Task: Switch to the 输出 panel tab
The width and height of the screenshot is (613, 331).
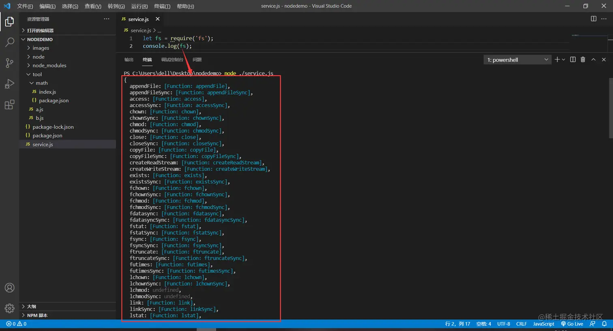Action: pyautogui.click(x=129, y=59)
